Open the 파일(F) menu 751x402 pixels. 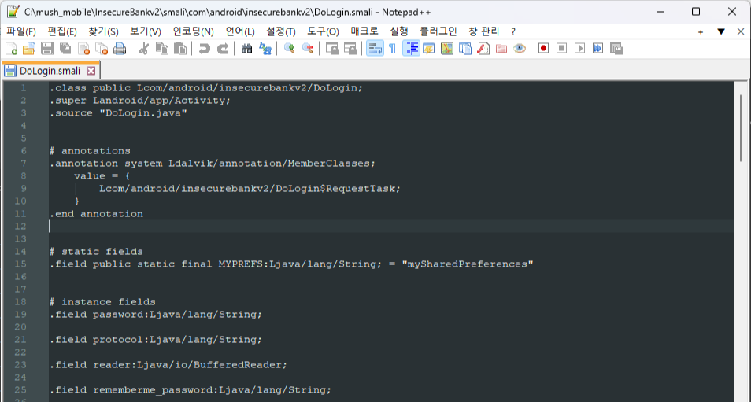pyautogui.click(x=21, y=31)
